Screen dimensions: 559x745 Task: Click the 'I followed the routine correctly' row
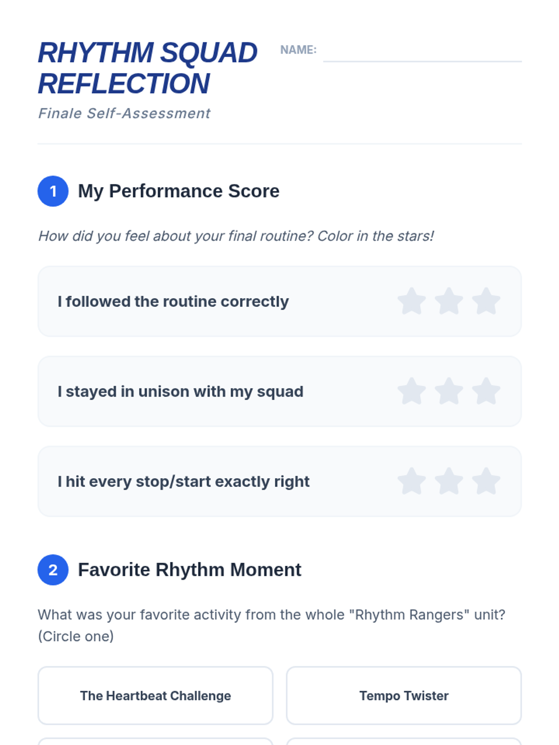pos(173,302)
